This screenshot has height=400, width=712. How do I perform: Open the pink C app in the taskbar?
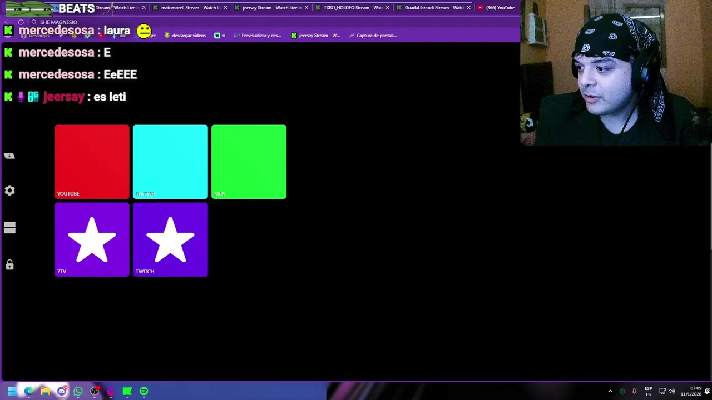(x=111, y=391)
